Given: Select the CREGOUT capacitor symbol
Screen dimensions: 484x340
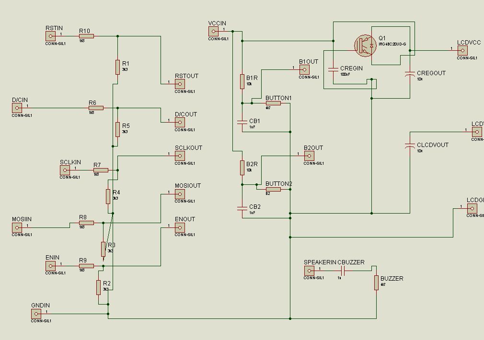Looking at the screenshot, I should coord(410,74).
